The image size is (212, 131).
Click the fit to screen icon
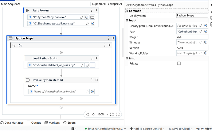coord(112,114)
